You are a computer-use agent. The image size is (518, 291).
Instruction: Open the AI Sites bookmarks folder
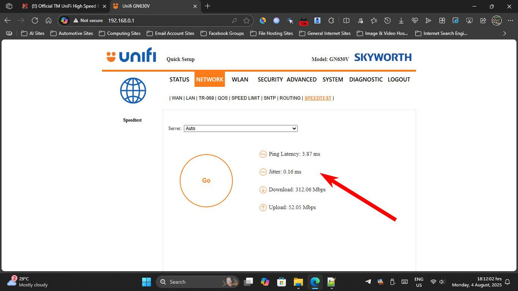(x=33, y=34)
